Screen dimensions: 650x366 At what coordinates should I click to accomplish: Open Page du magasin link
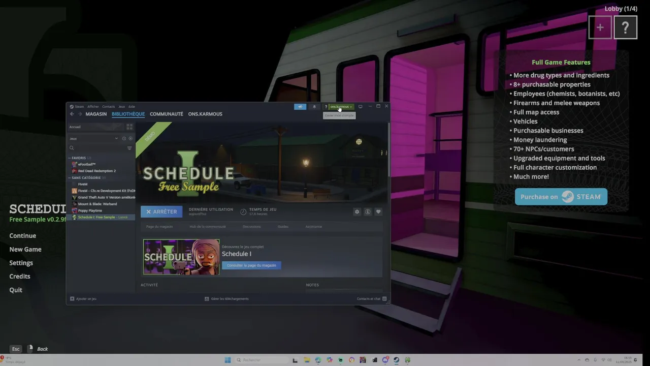(x=159, y=226)
